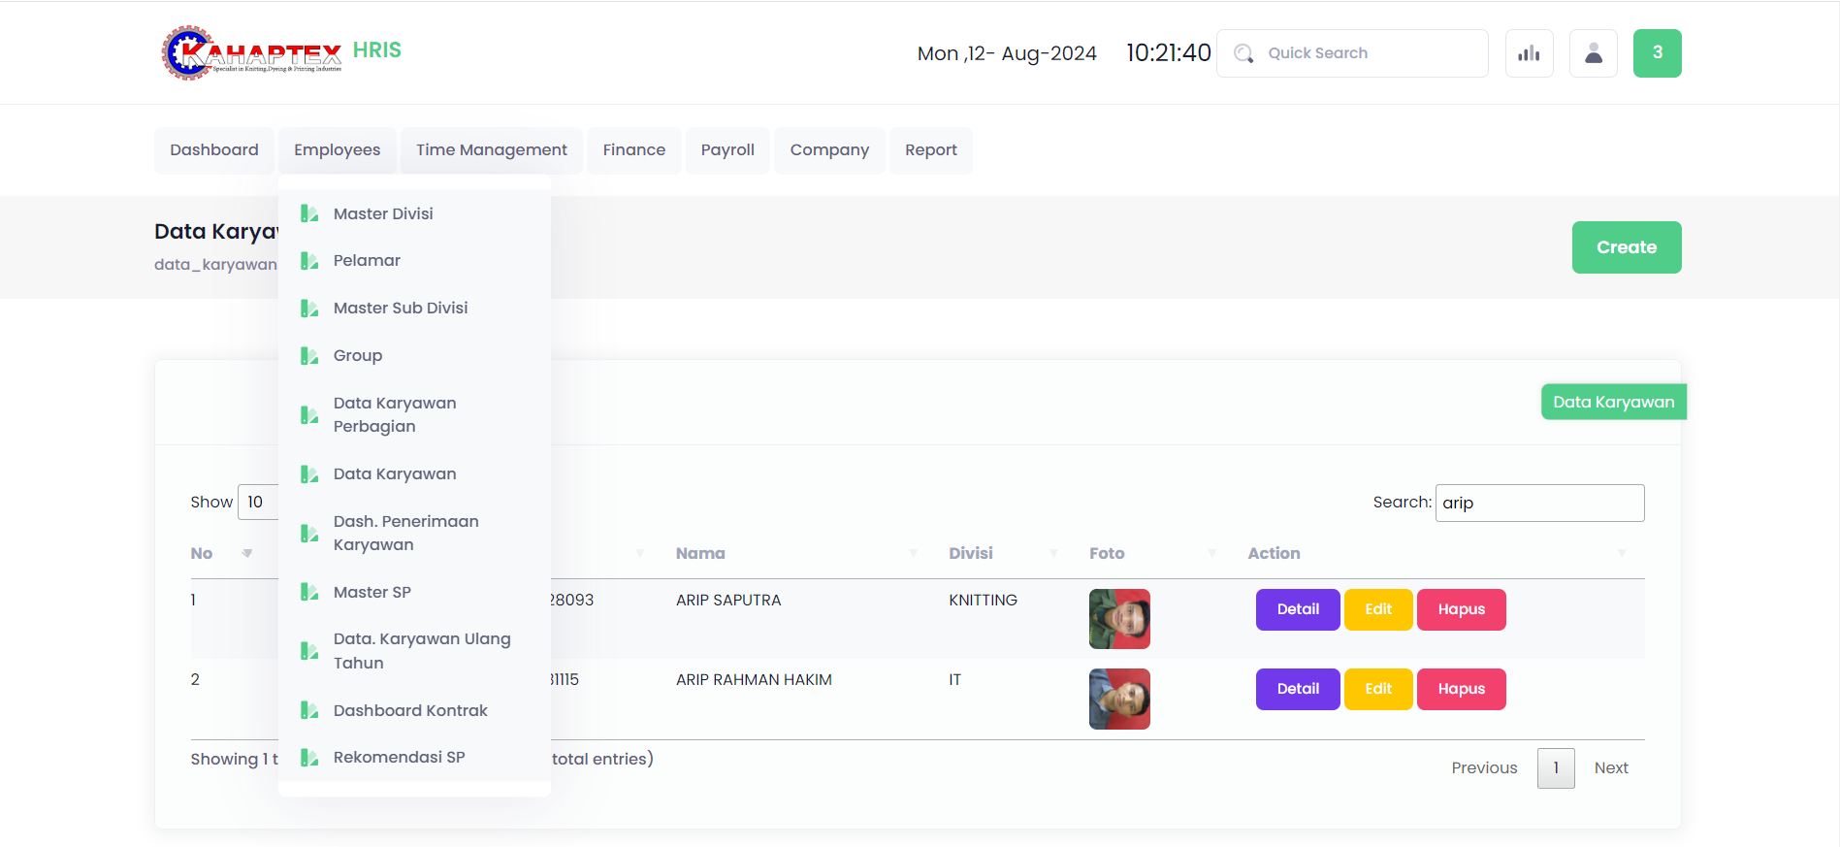Click the icon beside Master Divisi
1840x847 pixels.
click(309, 213)
